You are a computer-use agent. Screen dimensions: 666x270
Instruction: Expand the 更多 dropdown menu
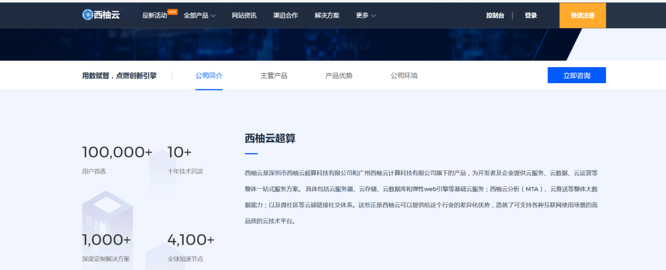click(366, 15)
